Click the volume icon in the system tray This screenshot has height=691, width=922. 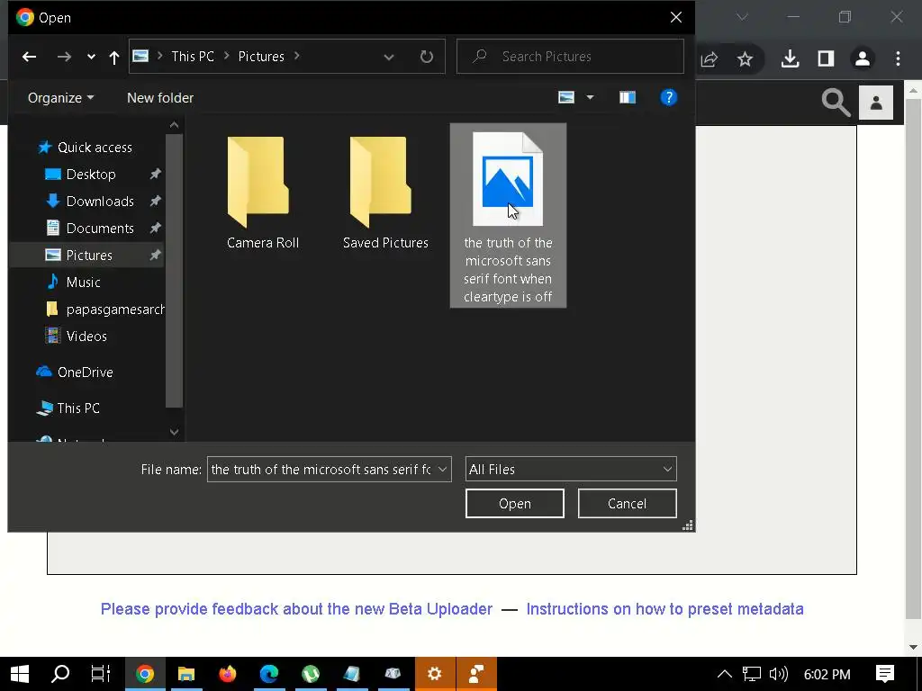(779, 674)
